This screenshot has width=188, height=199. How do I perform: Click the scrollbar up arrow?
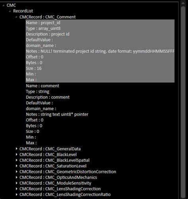point(183,3)
